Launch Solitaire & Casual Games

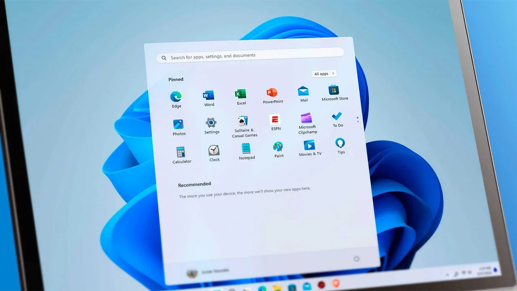(x=244, y=127)
